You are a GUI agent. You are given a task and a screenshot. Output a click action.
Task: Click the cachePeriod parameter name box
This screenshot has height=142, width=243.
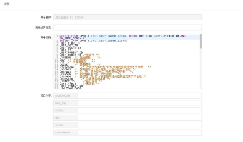tap(66, 132)
